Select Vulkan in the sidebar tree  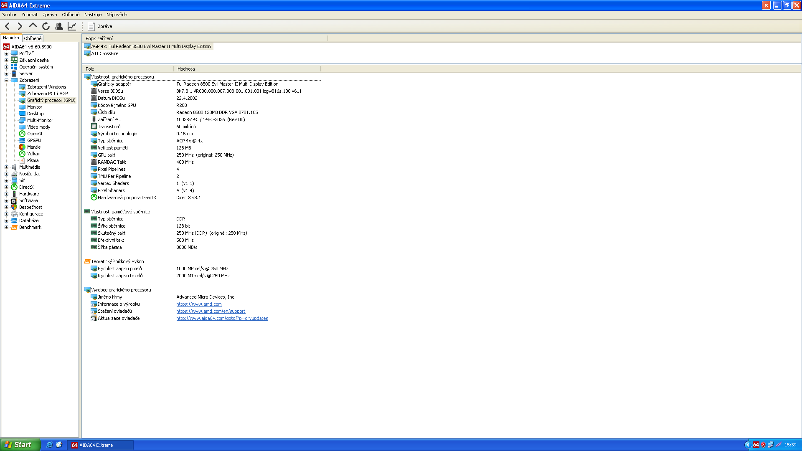point(33,154)
